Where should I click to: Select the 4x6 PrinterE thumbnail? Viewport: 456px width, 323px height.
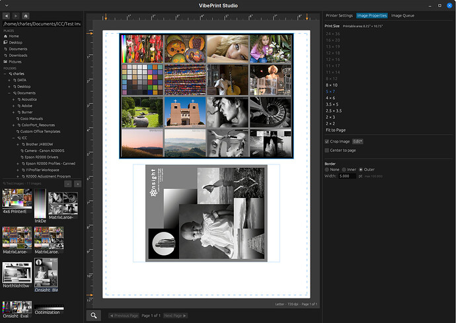(17, 201)
